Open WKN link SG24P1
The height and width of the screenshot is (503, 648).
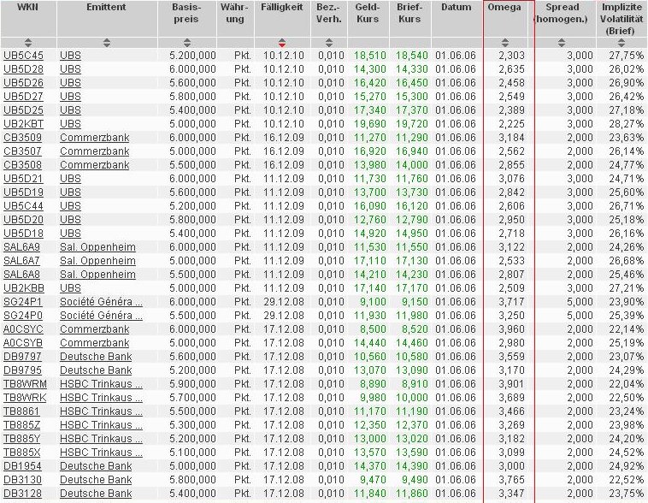pyautogui.click(x=23, y=302)
